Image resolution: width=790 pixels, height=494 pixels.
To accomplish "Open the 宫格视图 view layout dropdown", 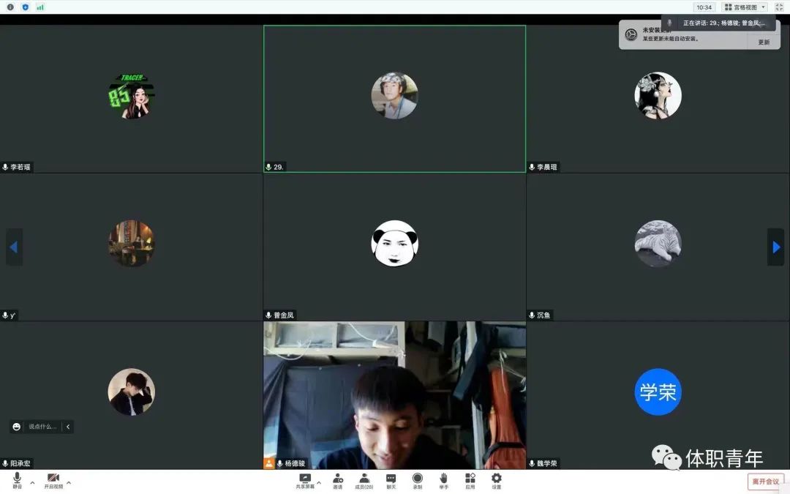I will coord(745,7).
